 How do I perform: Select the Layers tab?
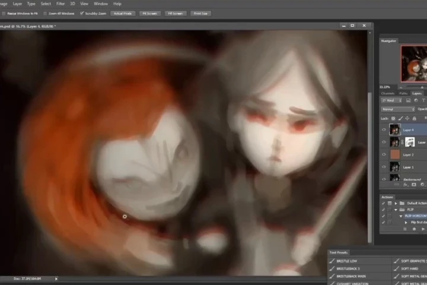coord(417,93)
